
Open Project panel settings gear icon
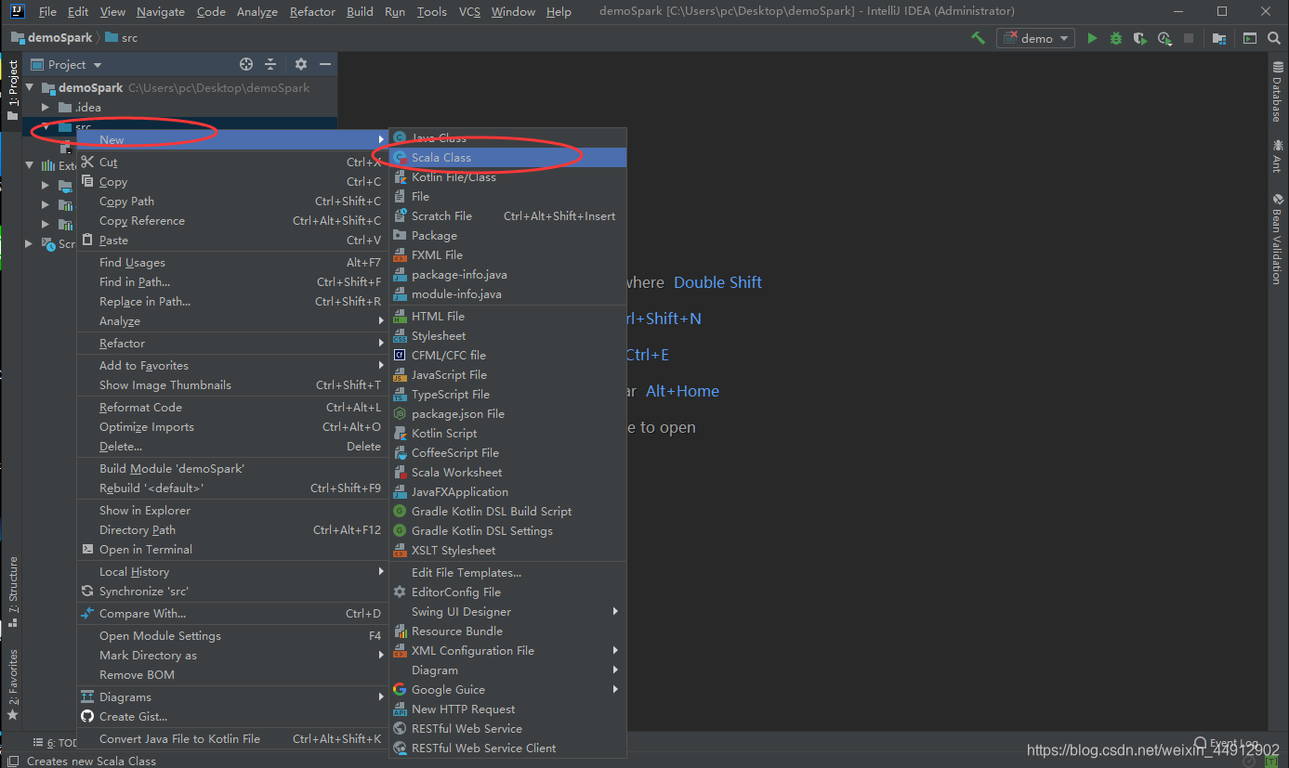point(301,64)
